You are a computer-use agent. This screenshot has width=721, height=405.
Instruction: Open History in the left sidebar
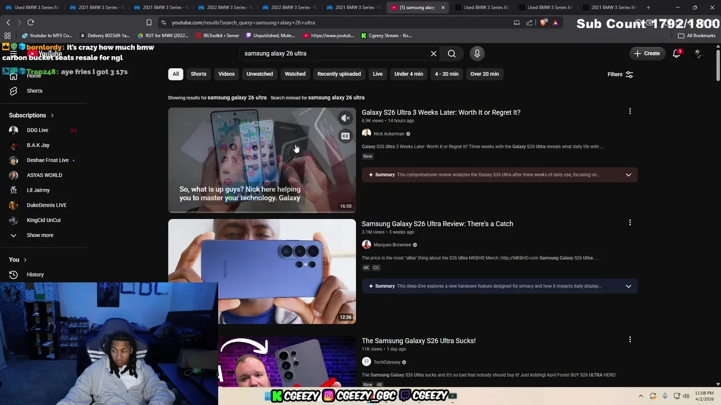(35, 274)
